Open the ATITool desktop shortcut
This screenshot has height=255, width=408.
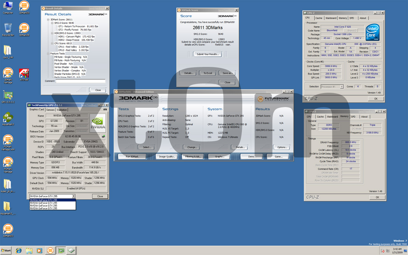click(x=24, y=75)
